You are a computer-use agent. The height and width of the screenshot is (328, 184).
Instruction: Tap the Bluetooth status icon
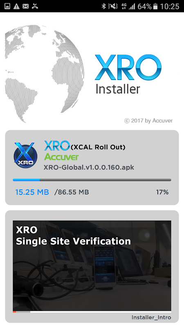[x=103, y=6]
